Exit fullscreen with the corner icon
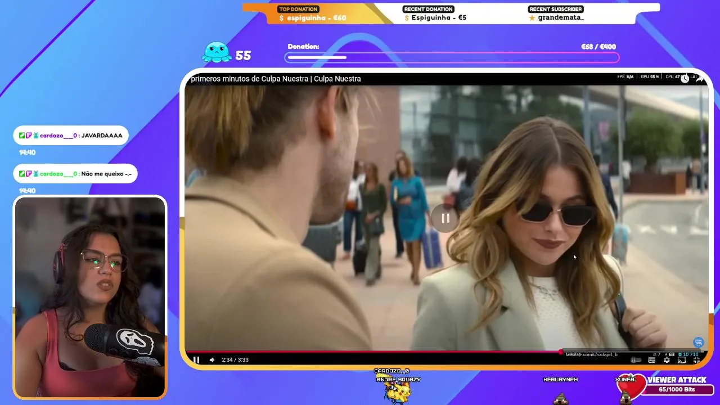 (x=697, y=360)
